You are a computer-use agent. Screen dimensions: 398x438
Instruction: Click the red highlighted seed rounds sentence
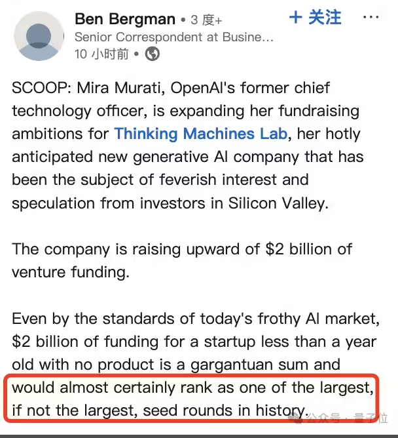[x=191, y=399]
